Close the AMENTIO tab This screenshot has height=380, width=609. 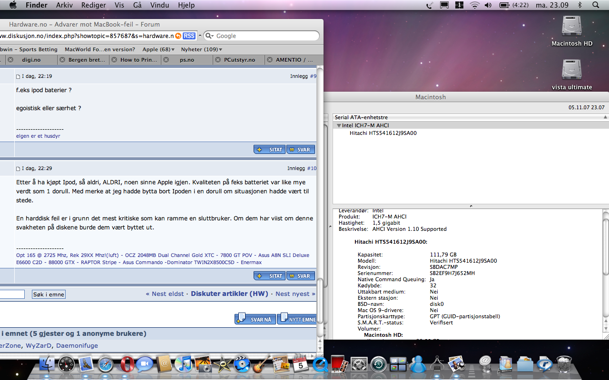270,60
